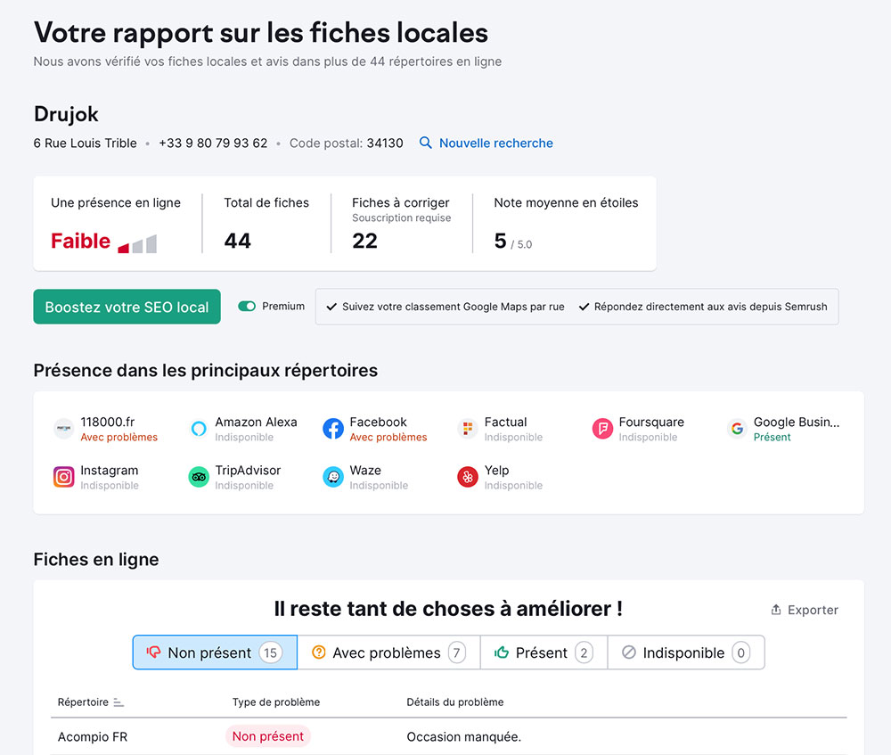
Task: Click the Waze directory name
Action: point(365,470)
